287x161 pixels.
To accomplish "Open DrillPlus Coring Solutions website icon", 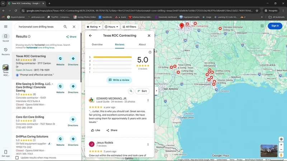I will tap(60, 139).
